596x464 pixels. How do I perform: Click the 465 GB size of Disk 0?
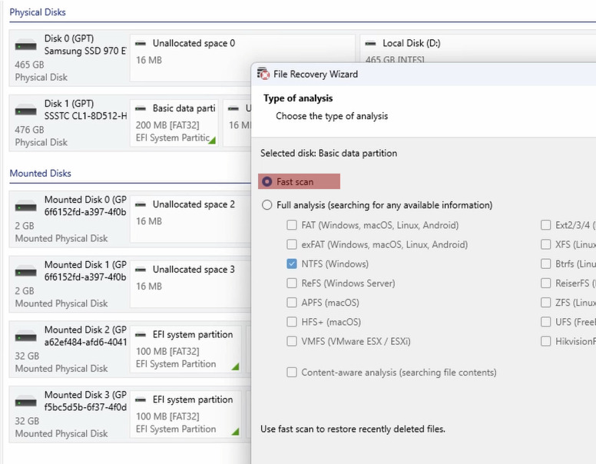[x=29, y=65]
